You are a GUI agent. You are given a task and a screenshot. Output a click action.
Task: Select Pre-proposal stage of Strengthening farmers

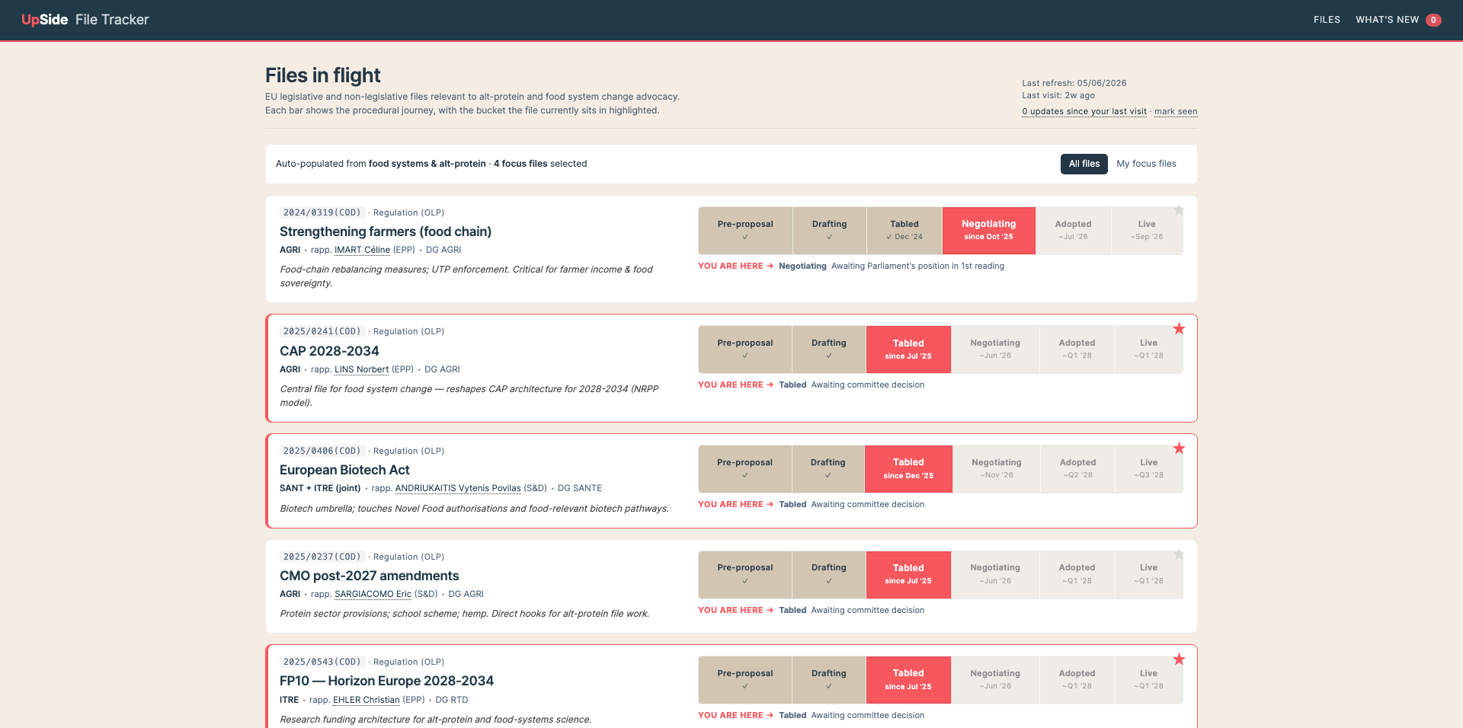(x=745, y=231)
